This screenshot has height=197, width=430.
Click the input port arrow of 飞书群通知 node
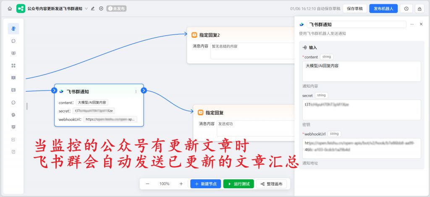click(x=54, y=91)
